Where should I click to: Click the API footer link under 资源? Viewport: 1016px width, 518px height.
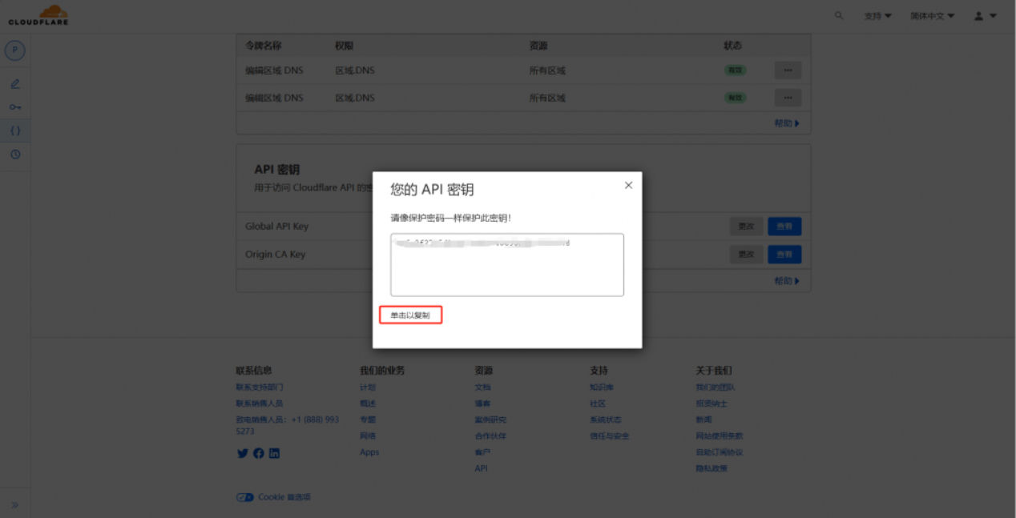click(481, 468)
